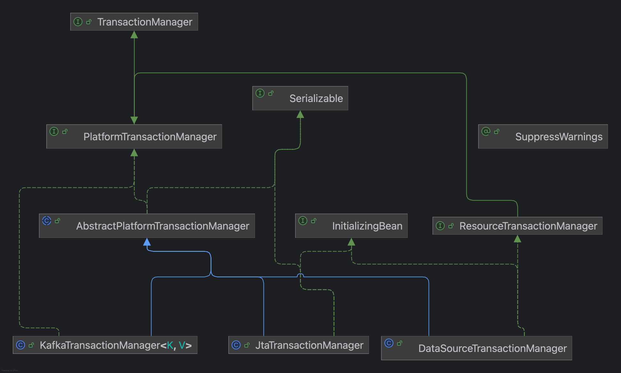621x373 pixels.
Task: Click the lock icon on AbstractPlatformTransactionManager node
Action: coord(57,221)
